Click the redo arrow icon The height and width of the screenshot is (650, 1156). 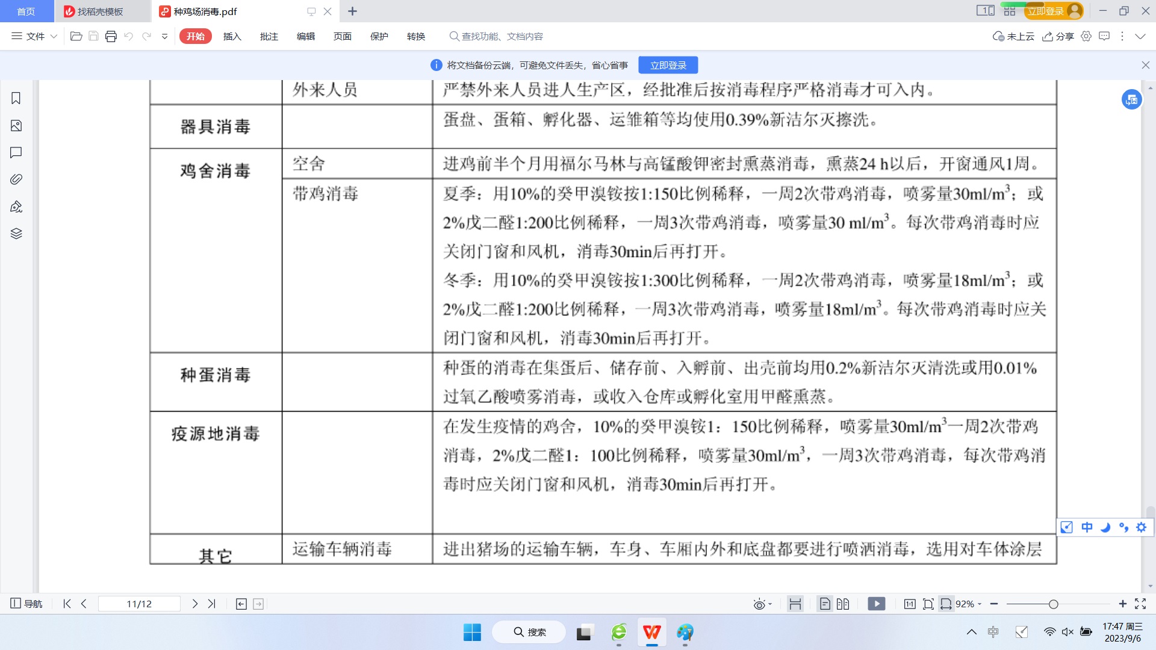[x=146, y=36]
